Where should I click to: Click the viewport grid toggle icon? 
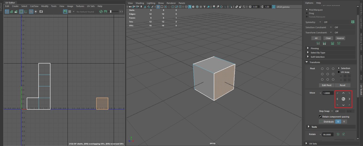tap(158, 6)
